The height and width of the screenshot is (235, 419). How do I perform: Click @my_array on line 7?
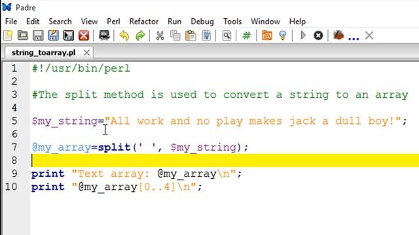pyautogui.click(x=62, y=148)
